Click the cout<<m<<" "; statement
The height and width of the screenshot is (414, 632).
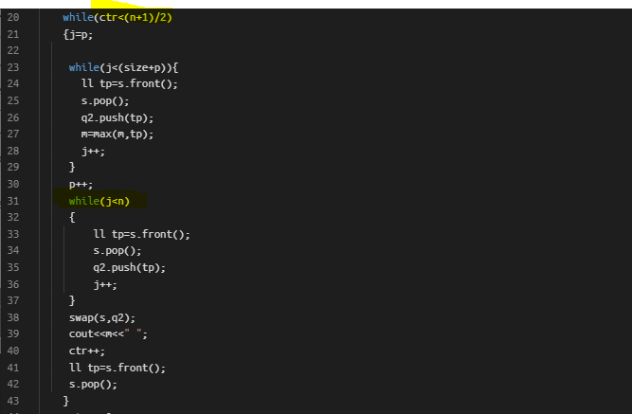[x=108, y=334]
